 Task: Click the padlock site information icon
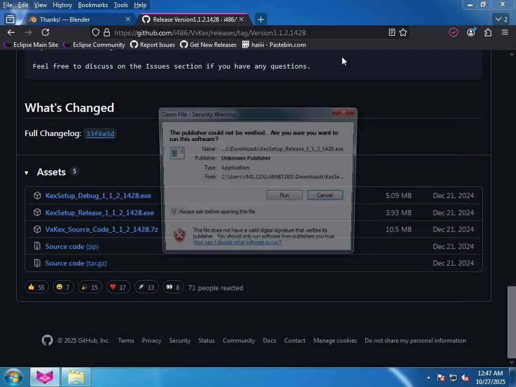click(x=107, y=33)
